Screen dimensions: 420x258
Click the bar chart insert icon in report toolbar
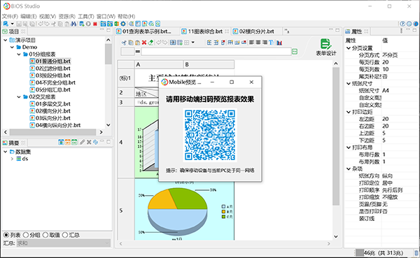[x=279, y=43]
